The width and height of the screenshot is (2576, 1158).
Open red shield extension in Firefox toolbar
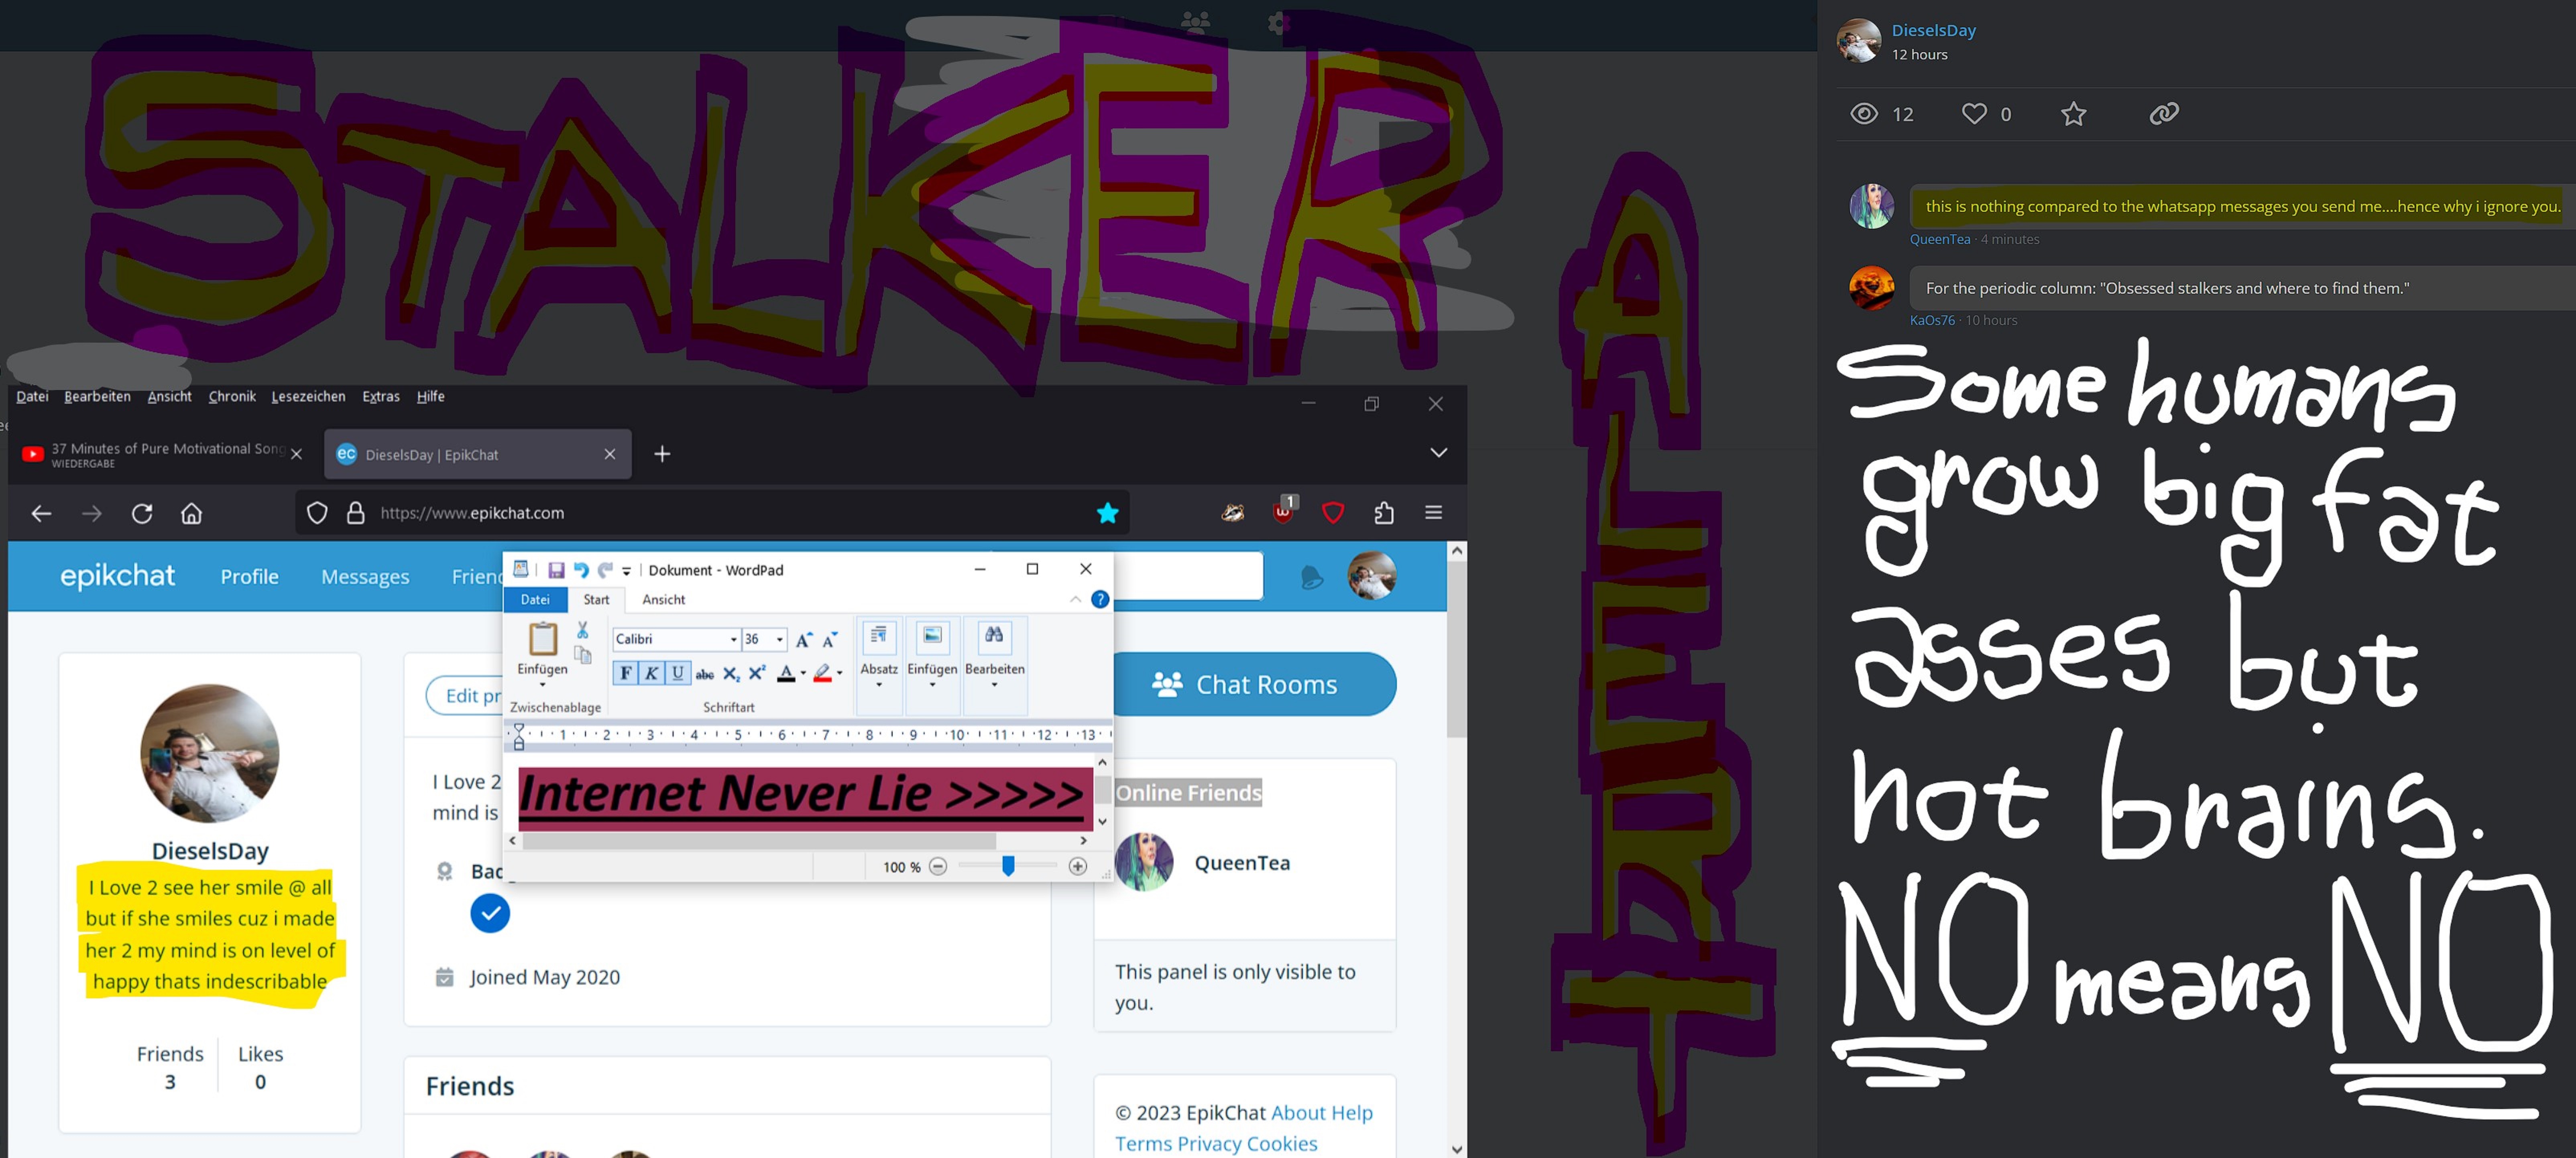(x=1332, y=513)
